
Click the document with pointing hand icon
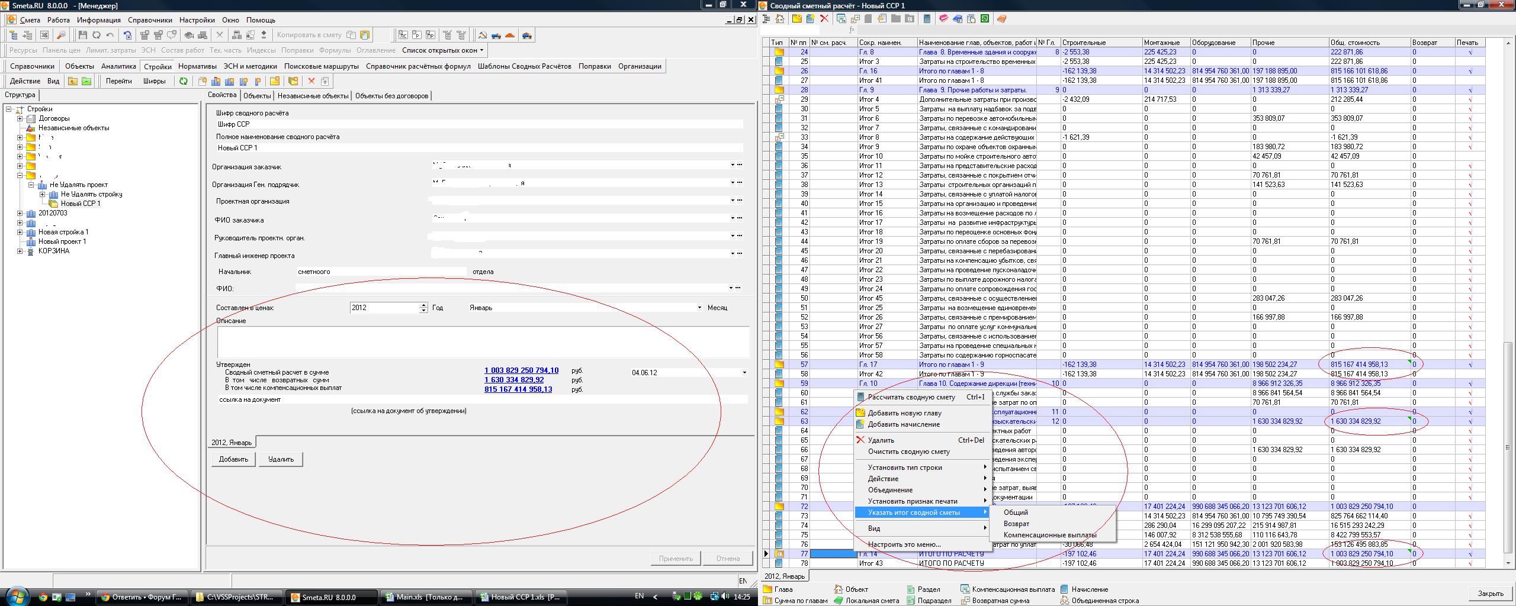[971, 19]
